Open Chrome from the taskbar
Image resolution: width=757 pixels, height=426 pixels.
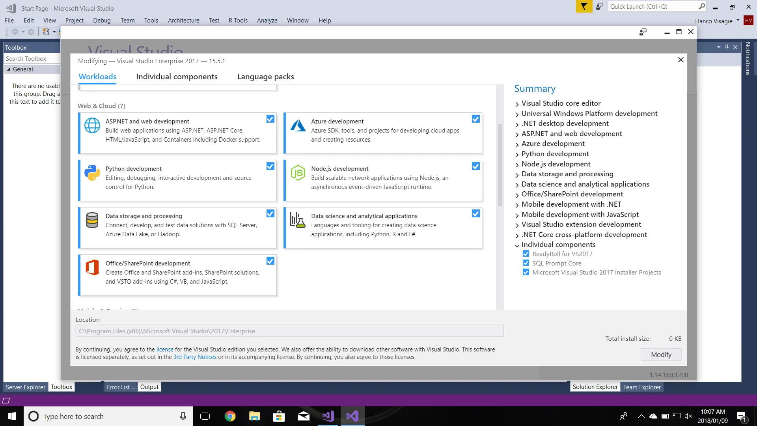point(230,416)
